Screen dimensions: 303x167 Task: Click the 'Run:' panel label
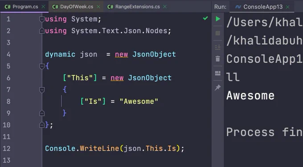click(220, 7)
